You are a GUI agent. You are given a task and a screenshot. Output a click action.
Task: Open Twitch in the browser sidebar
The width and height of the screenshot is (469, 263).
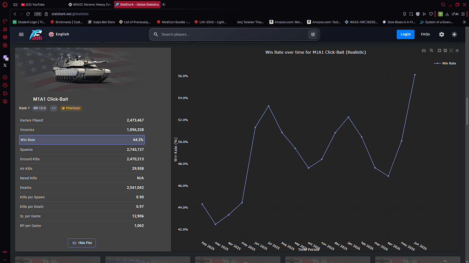(5, 57)
